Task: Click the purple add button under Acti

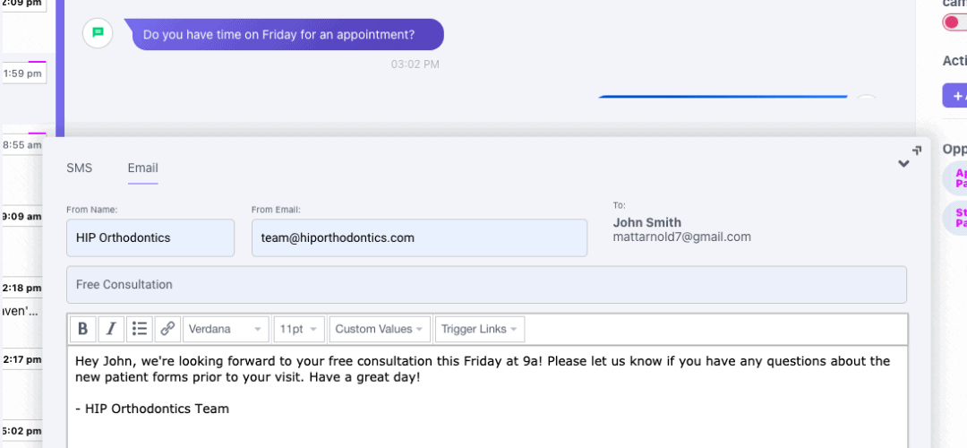Action: coord(955,96)
